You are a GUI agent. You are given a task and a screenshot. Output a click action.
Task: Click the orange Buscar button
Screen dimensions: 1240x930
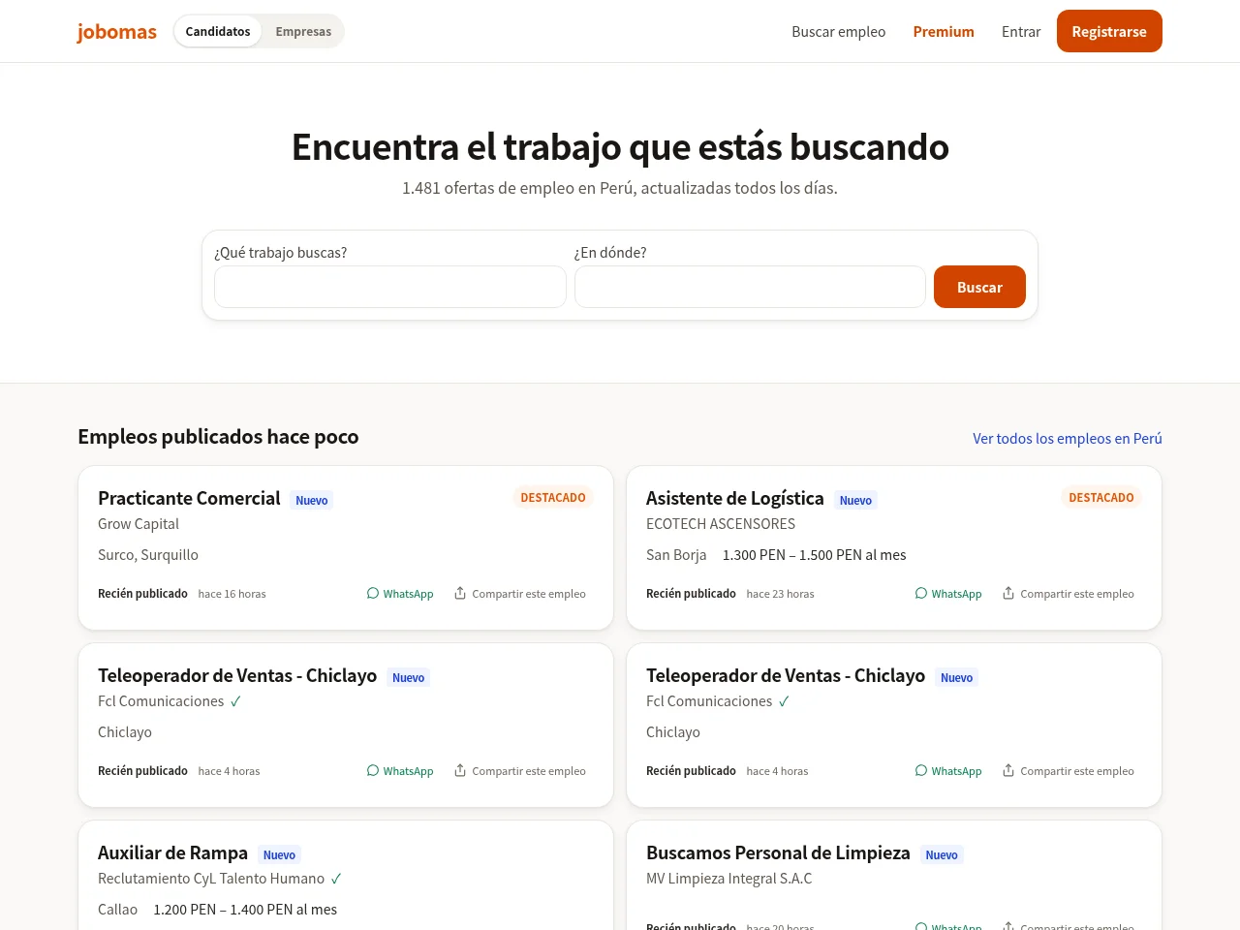tap(979, 287)
